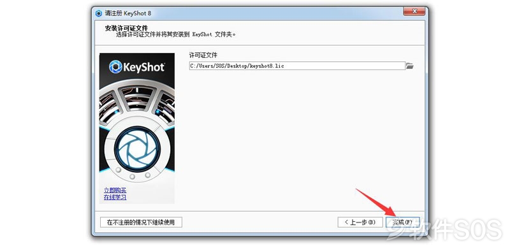Click the middle silver dot on banner
Image resolution: width=510 pixels, height=246 pixels.
[x=133, y=177]
